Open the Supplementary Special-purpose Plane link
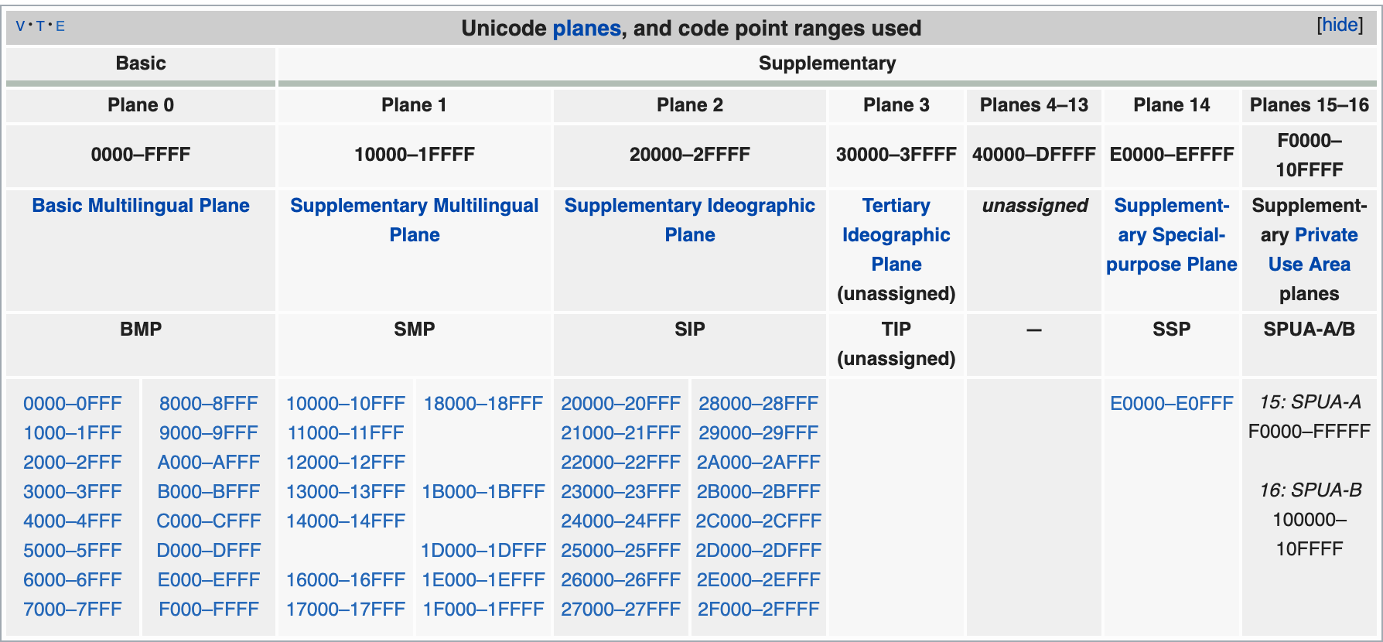1383x642 pixels. click(1171, 235)
